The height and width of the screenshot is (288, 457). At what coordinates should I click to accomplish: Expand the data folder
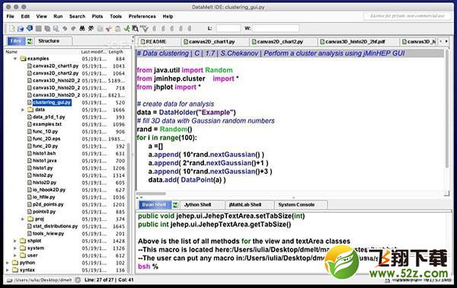pos(23,110)
